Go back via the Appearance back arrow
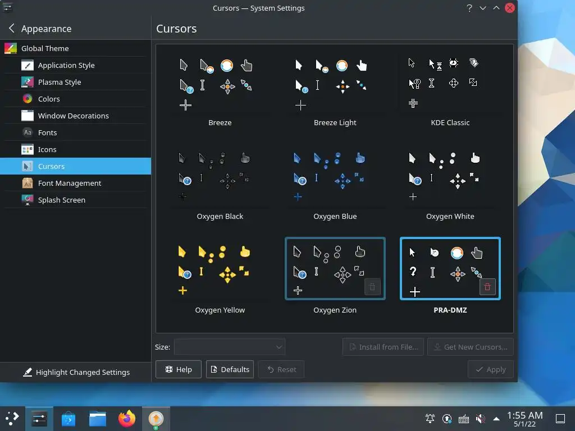This screenshot has width=575, height=431. point(12,28)
